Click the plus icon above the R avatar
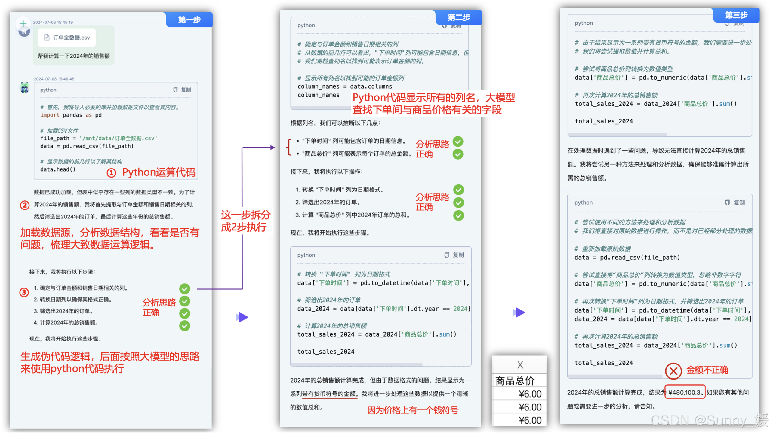This screenshot has height=433, width=770. pyautogui.click(x=23, y=23)
